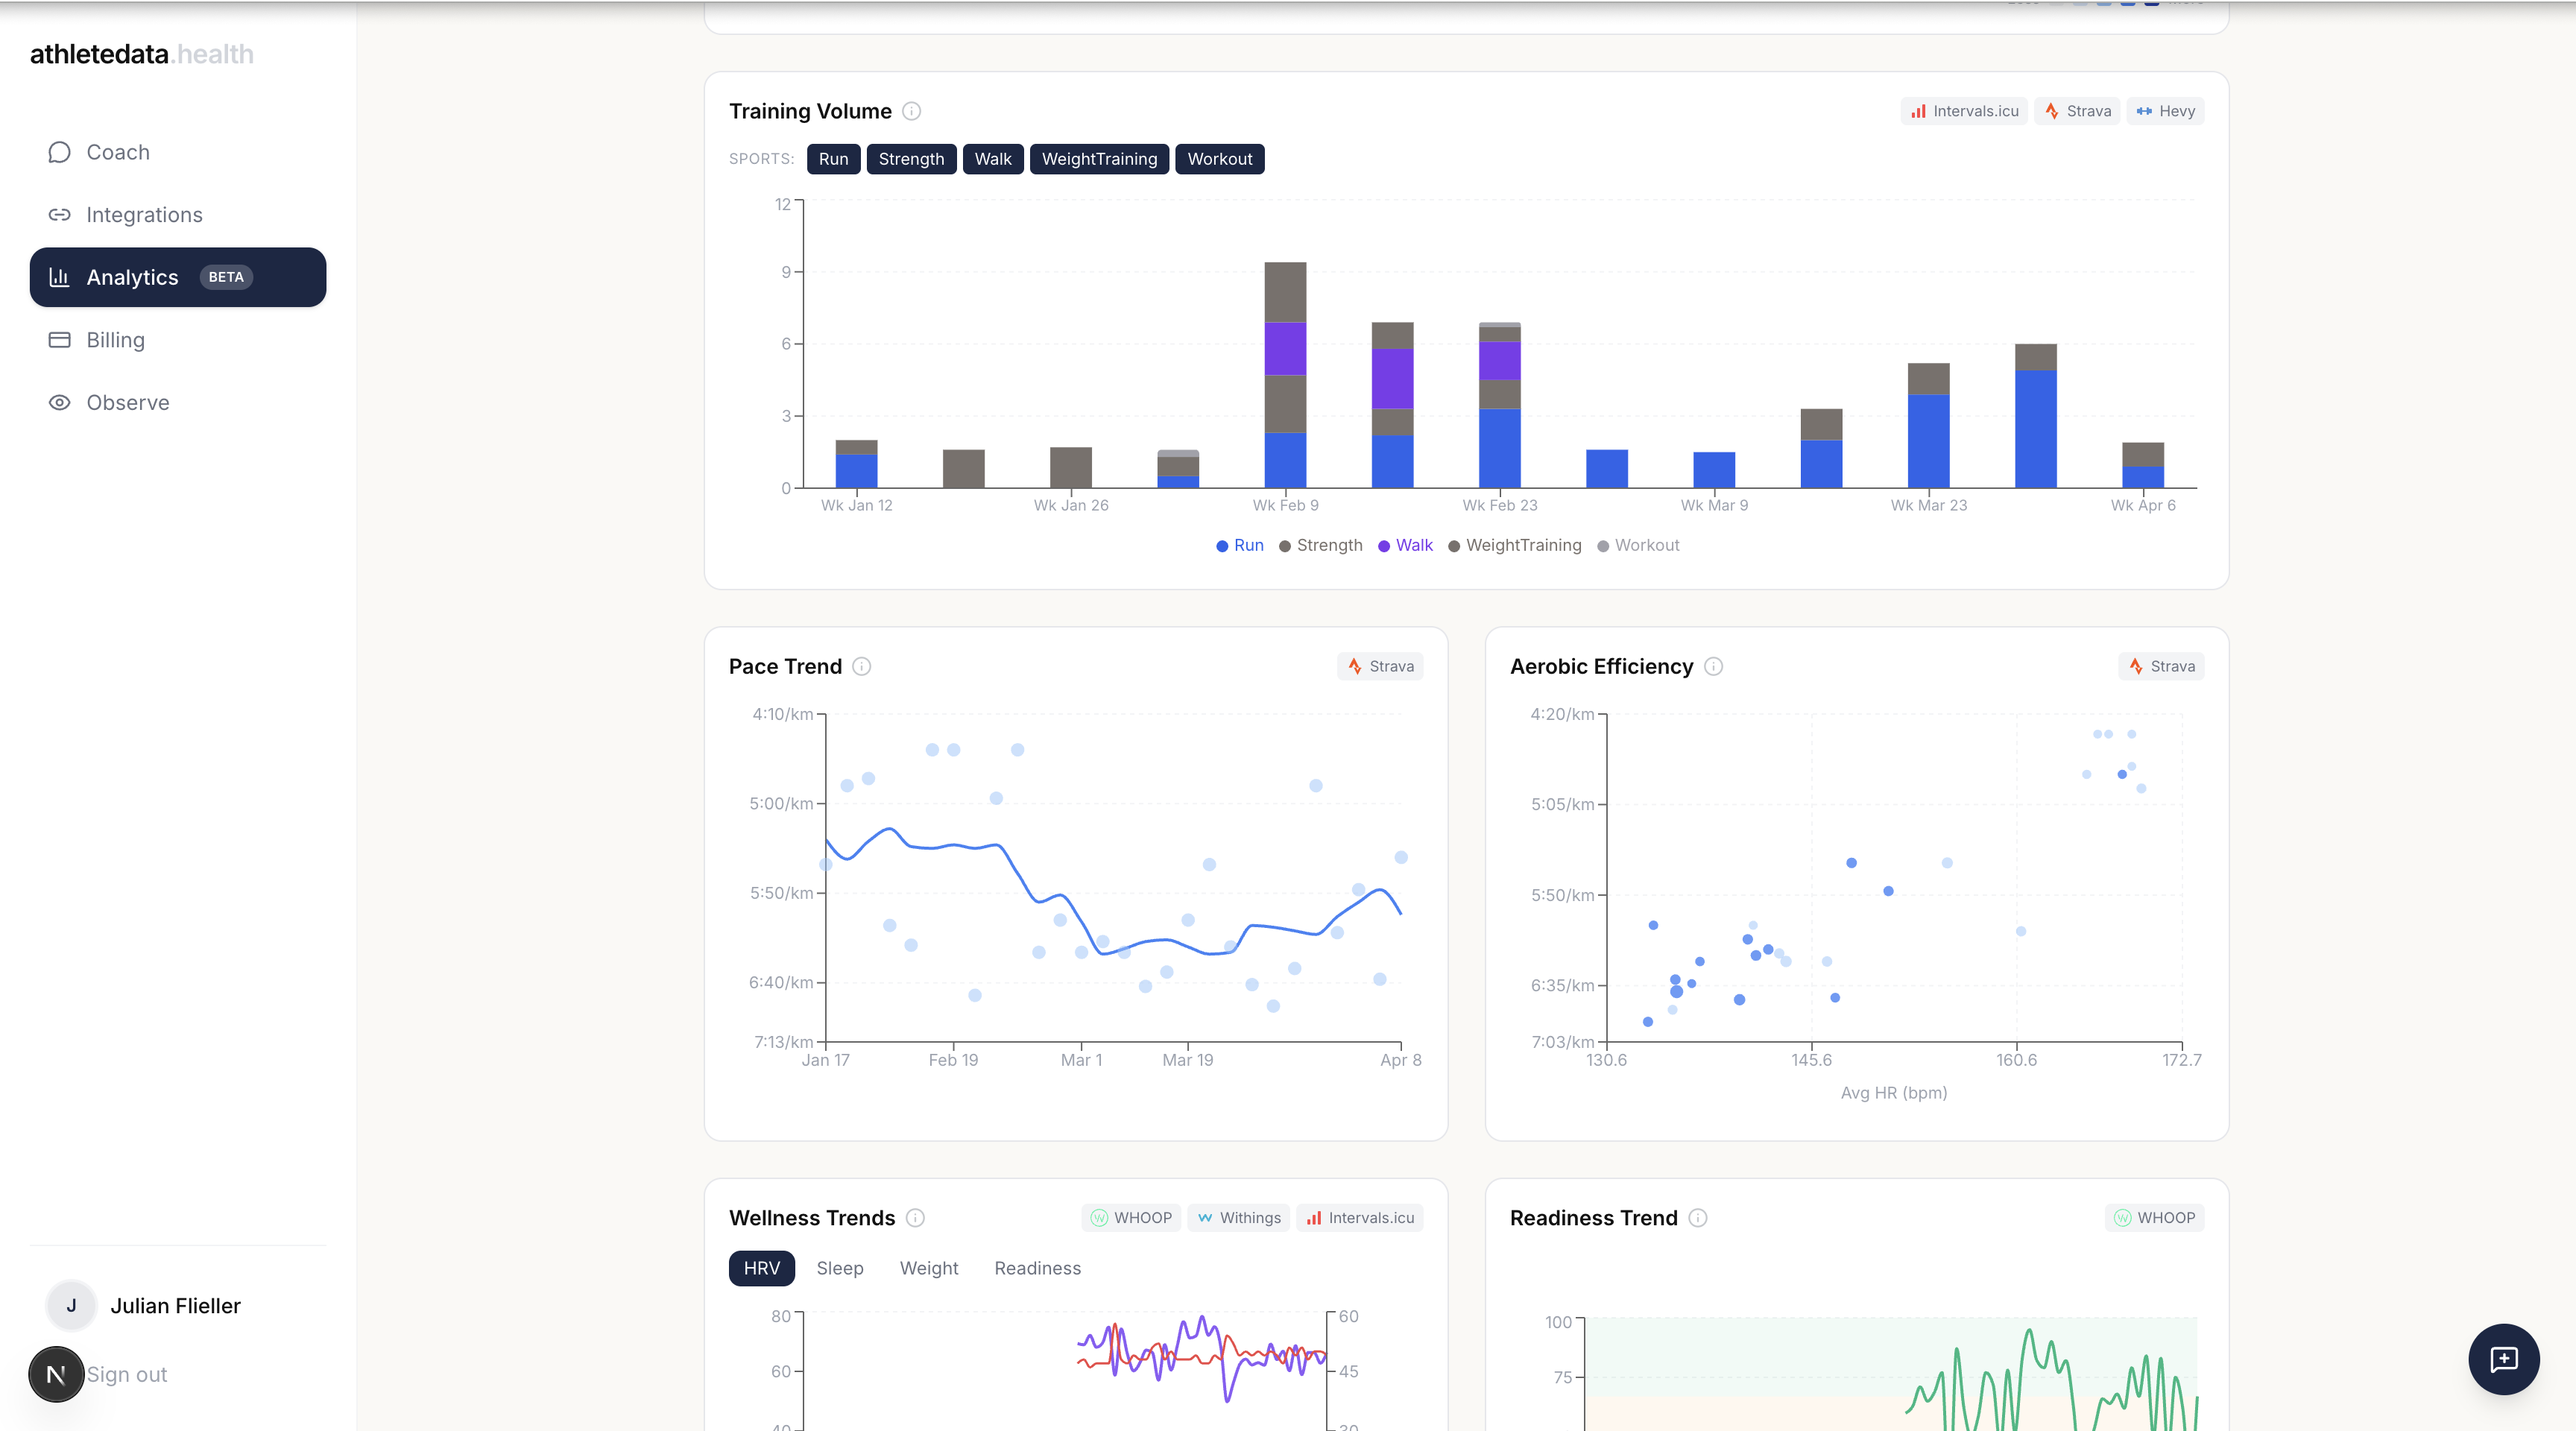Switch to the Sleep wellness tab
The height and width of the screenshot is (1431, 2576).
(x=839, y=1268)
